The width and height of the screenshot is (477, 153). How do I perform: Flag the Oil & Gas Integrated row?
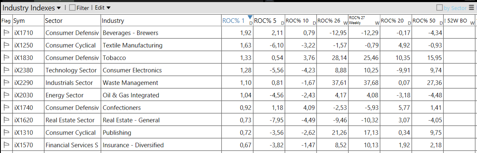point(6,95)
